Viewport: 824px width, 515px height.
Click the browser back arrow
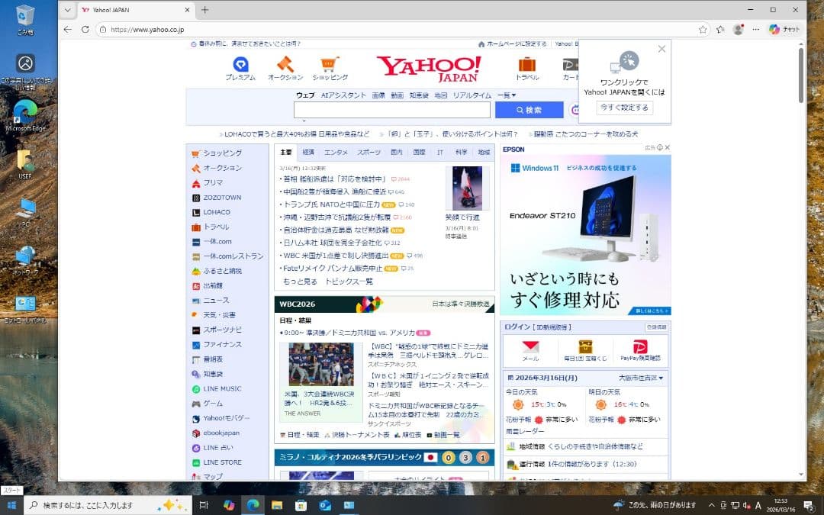pyautogui.click(x=67, y=30)
